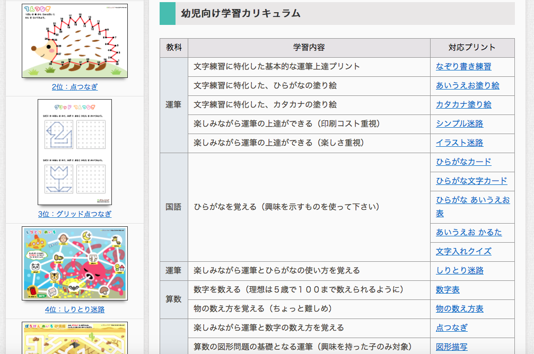534x354 pixels.
Task: Open the 図形描写 link
Action: (452, 347)
